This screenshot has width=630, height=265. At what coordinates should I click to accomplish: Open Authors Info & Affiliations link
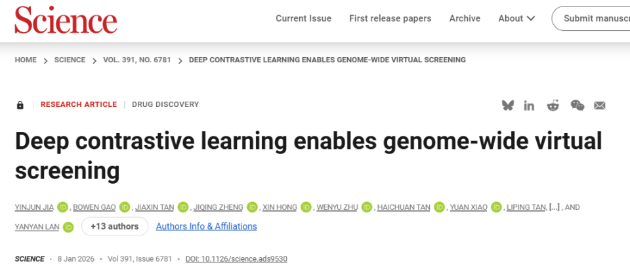[206, 226]
